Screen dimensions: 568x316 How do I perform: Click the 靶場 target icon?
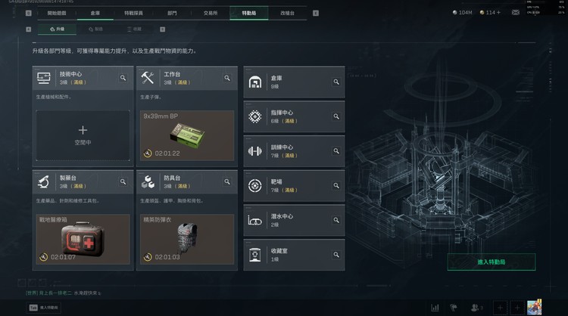tap(255, 185)
